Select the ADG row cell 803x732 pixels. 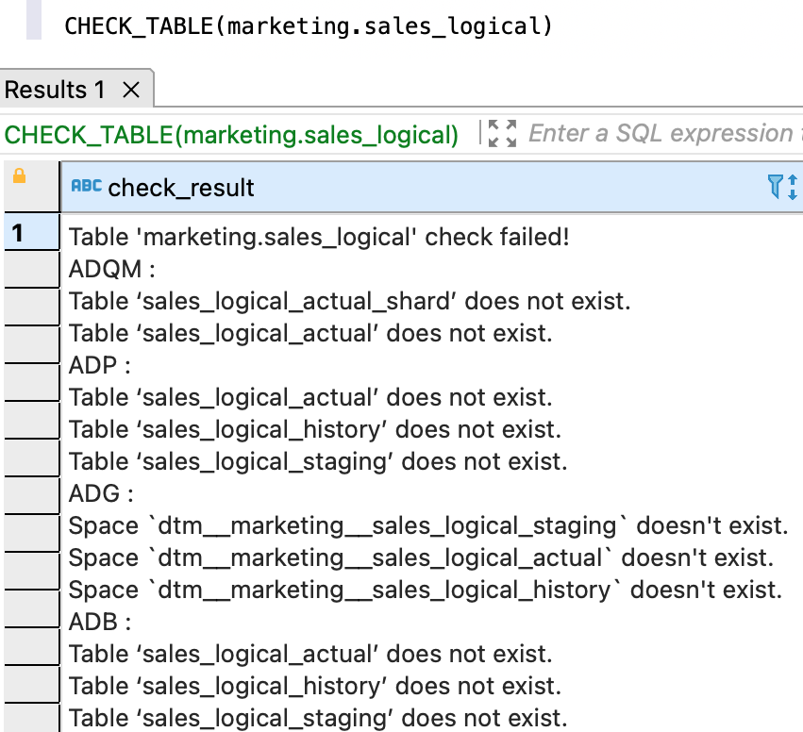[101, 493]
